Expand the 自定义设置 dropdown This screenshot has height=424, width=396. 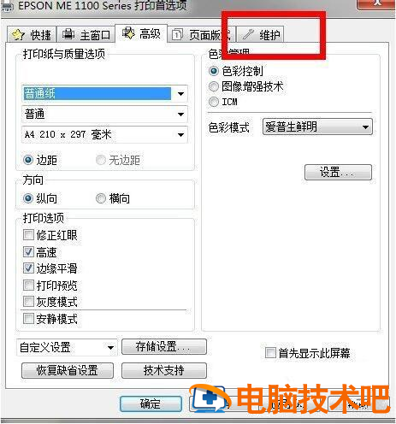point(67,347)
